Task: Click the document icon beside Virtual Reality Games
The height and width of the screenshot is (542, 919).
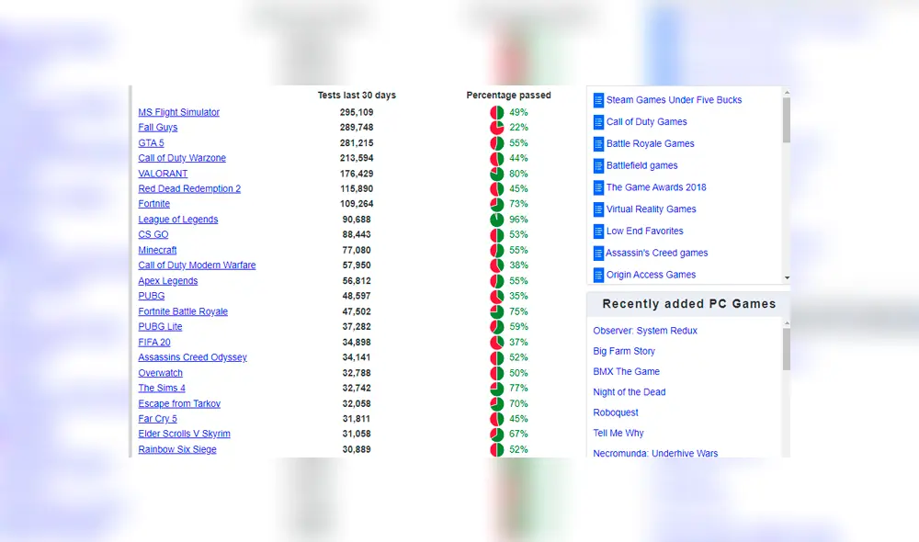Action: 598,209
